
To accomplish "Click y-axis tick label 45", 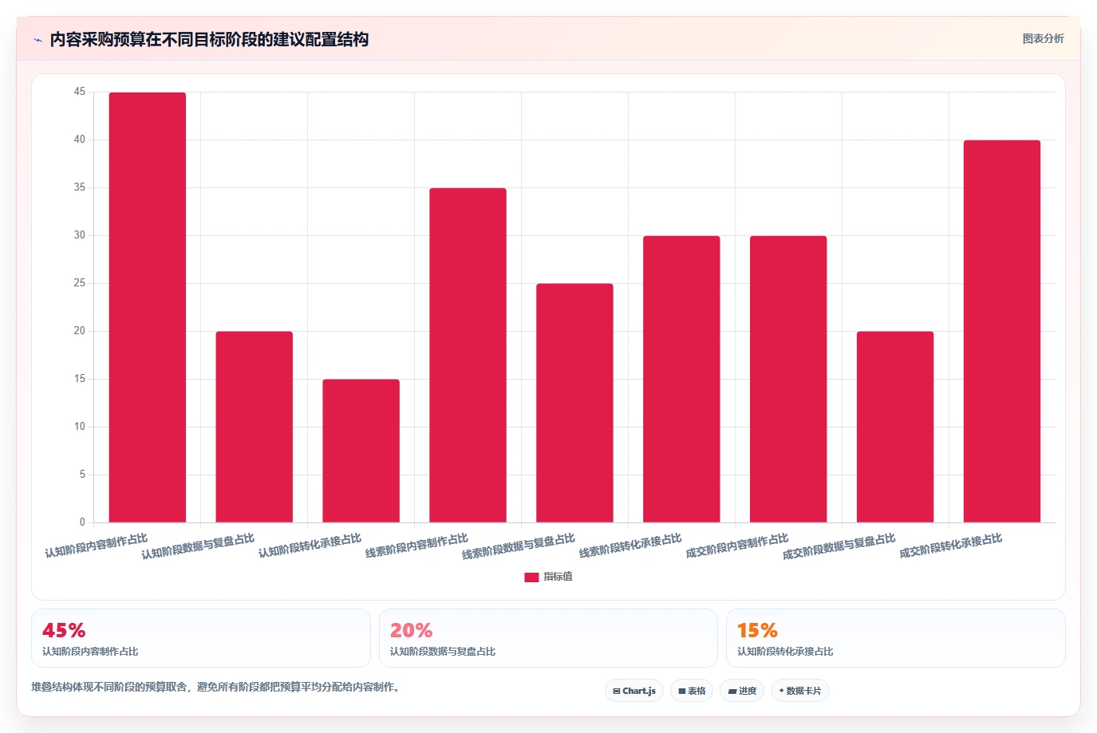I will pyautogui.click(x=79, y=92).
